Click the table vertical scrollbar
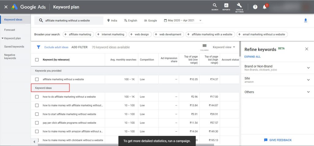 240,49
